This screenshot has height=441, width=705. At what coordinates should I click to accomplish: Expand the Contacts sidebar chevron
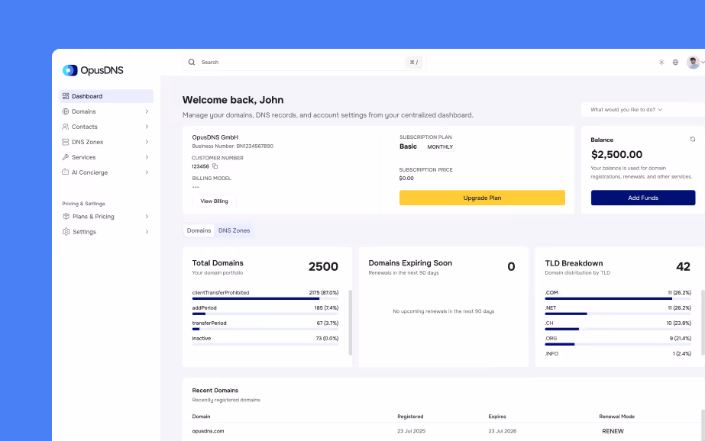point(147,127)
